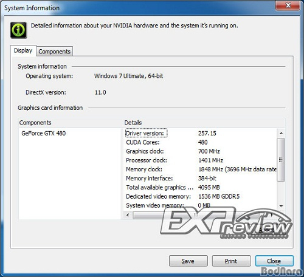Click the bottom Close button
Screen dimensions: 304x277
coord(274,261)
